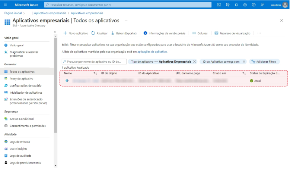Click the Microsoft Azure home title
Image resolution: width=290 pixels, height=169 pixels.
[26, 5]
